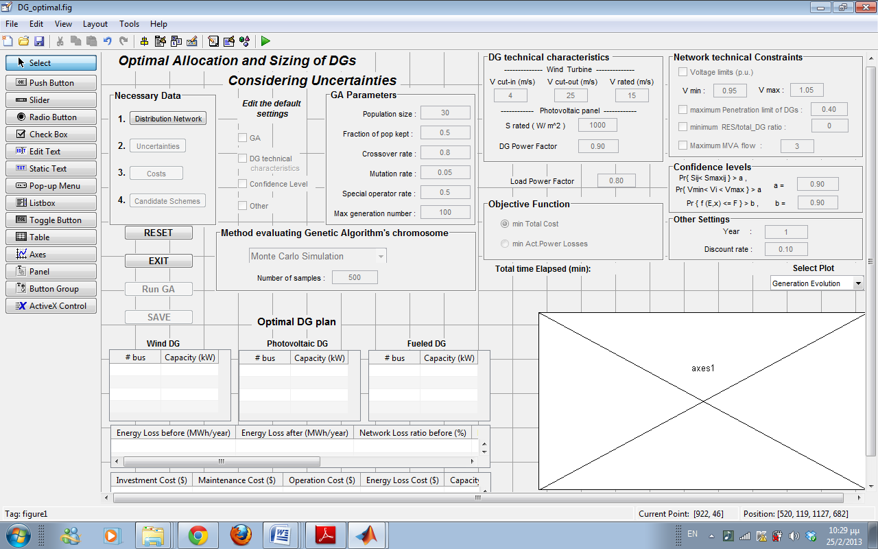878x549 pixels.
Task: Choose the ActiveX Control palette component
Action: 51,305
